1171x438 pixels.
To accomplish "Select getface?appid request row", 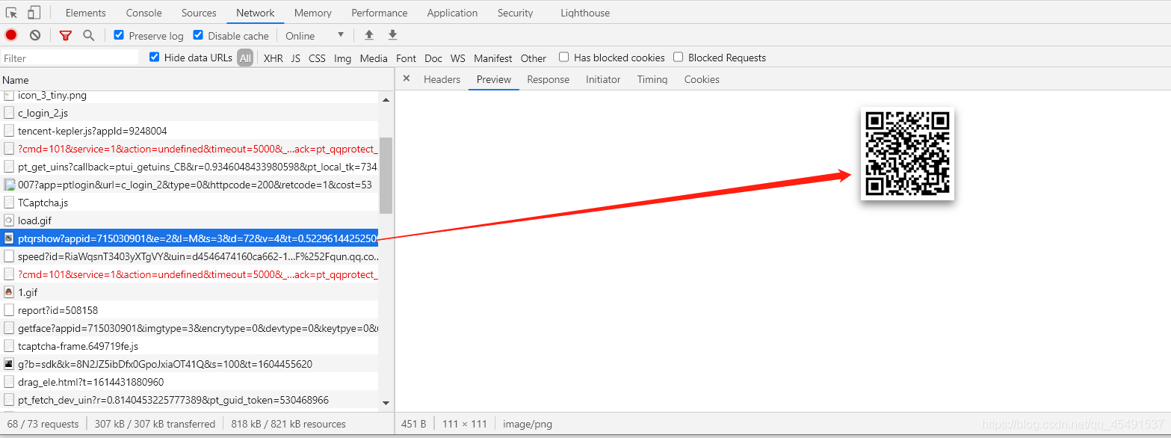I will click(x=189, y=328).
